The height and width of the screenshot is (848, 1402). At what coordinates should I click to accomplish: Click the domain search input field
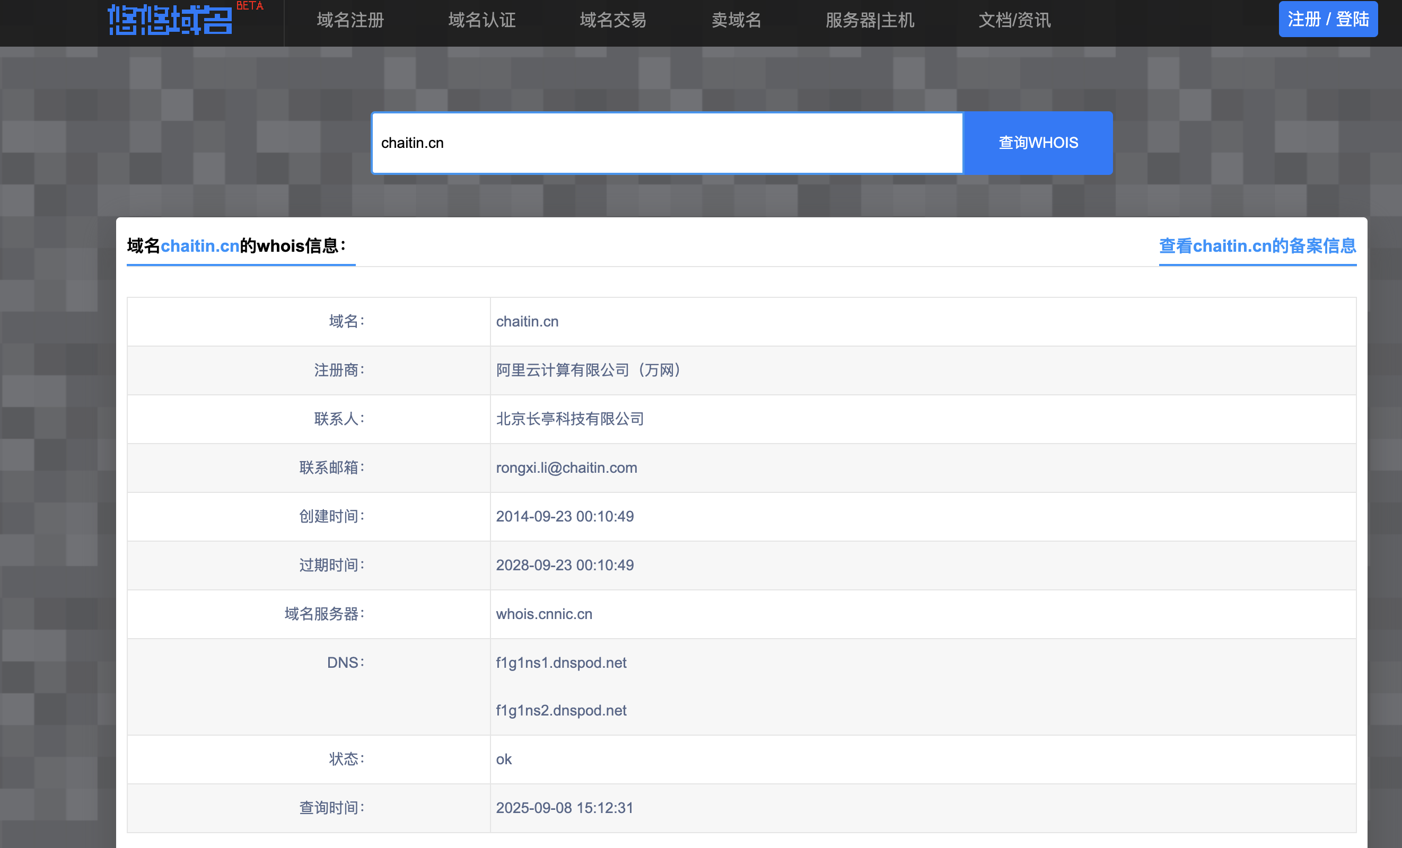point(667,143)
